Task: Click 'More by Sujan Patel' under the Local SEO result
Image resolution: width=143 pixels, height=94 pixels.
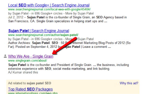Action: pyautogui.click(x=80, y=14)
